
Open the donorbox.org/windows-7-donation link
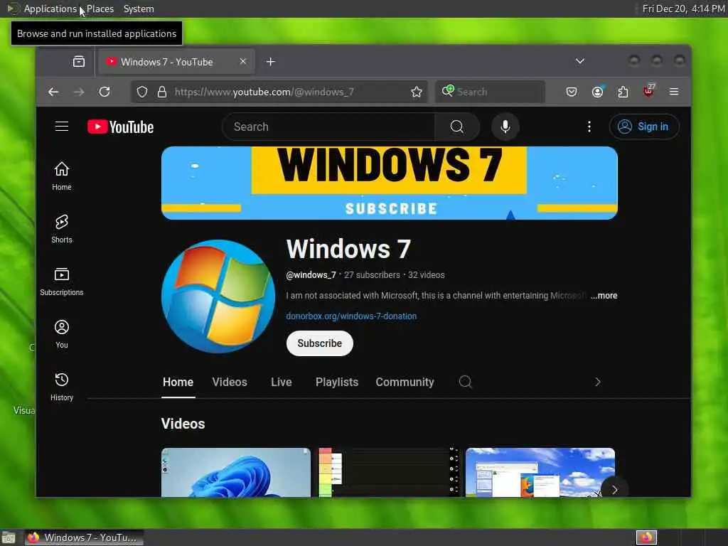click(x=351, y=316)
